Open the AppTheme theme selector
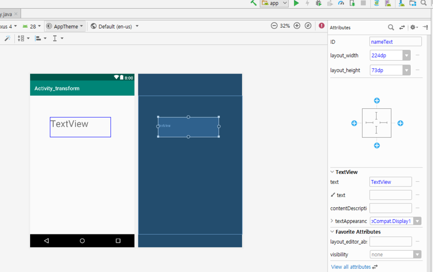This screenshot has width=433, height=272. coord(65,26)
